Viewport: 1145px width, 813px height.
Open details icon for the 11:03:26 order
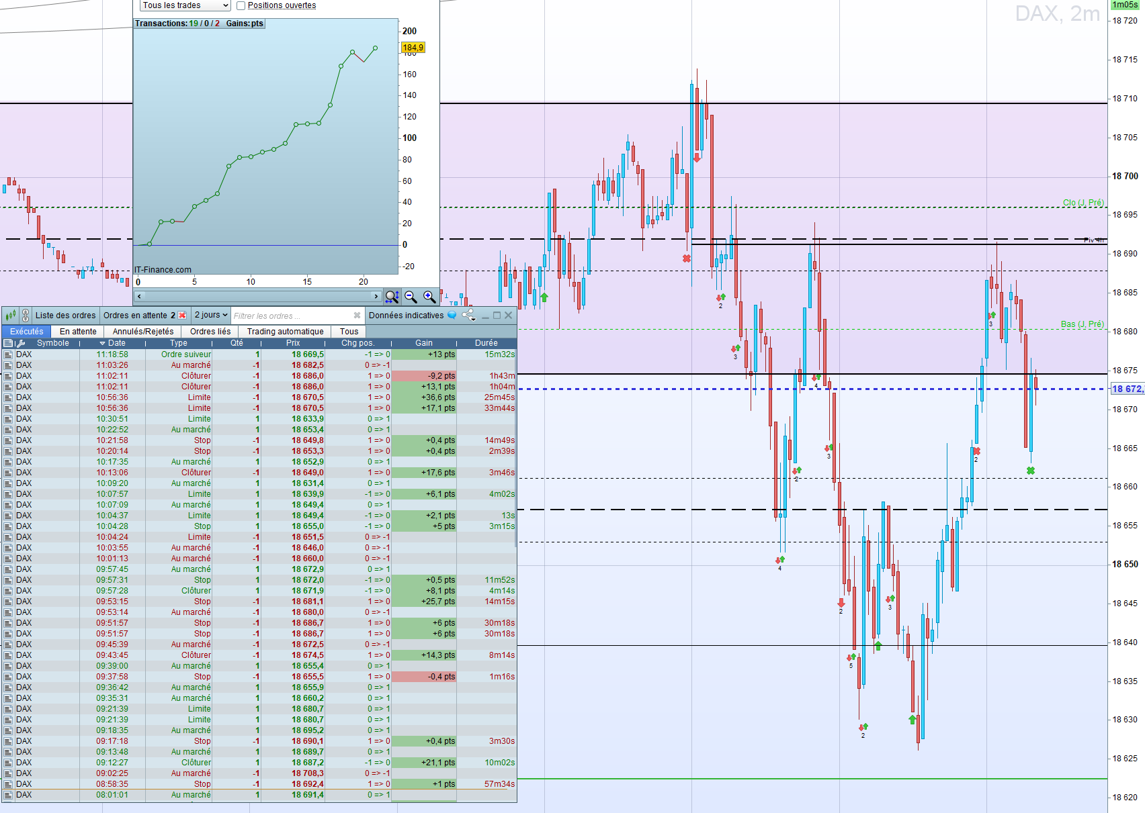[8, 365]
